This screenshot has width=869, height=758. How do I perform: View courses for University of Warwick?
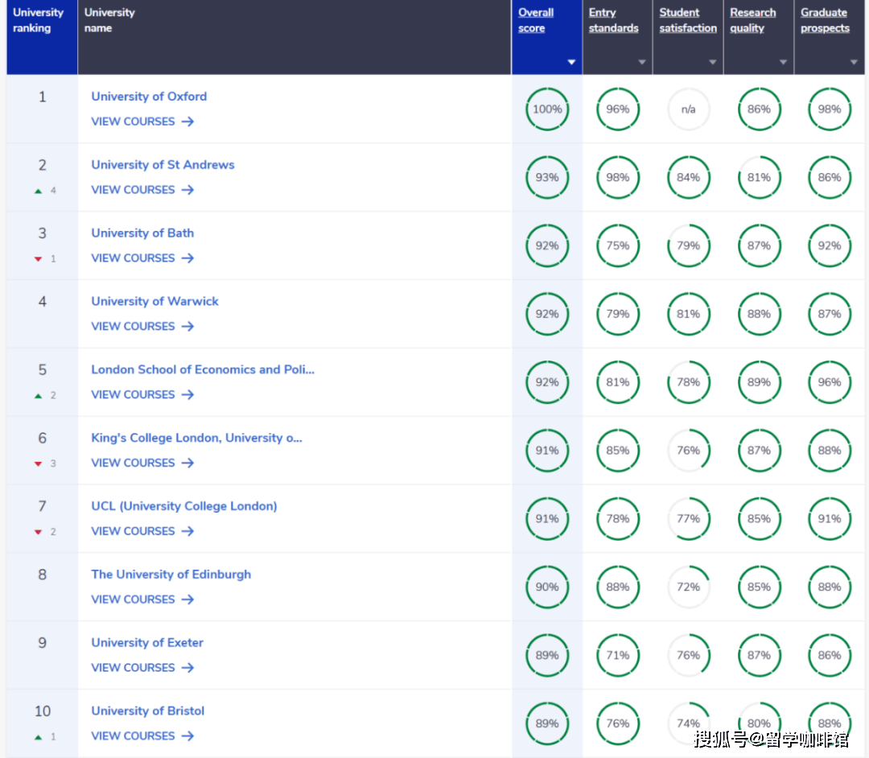(x=142, y=326)
